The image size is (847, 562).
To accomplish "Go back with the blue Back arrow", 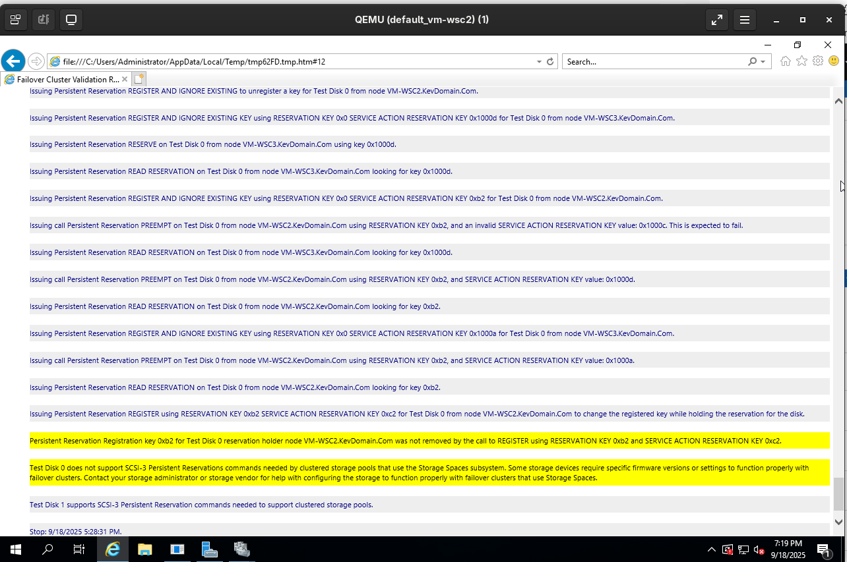I will [x=13, y=61].
